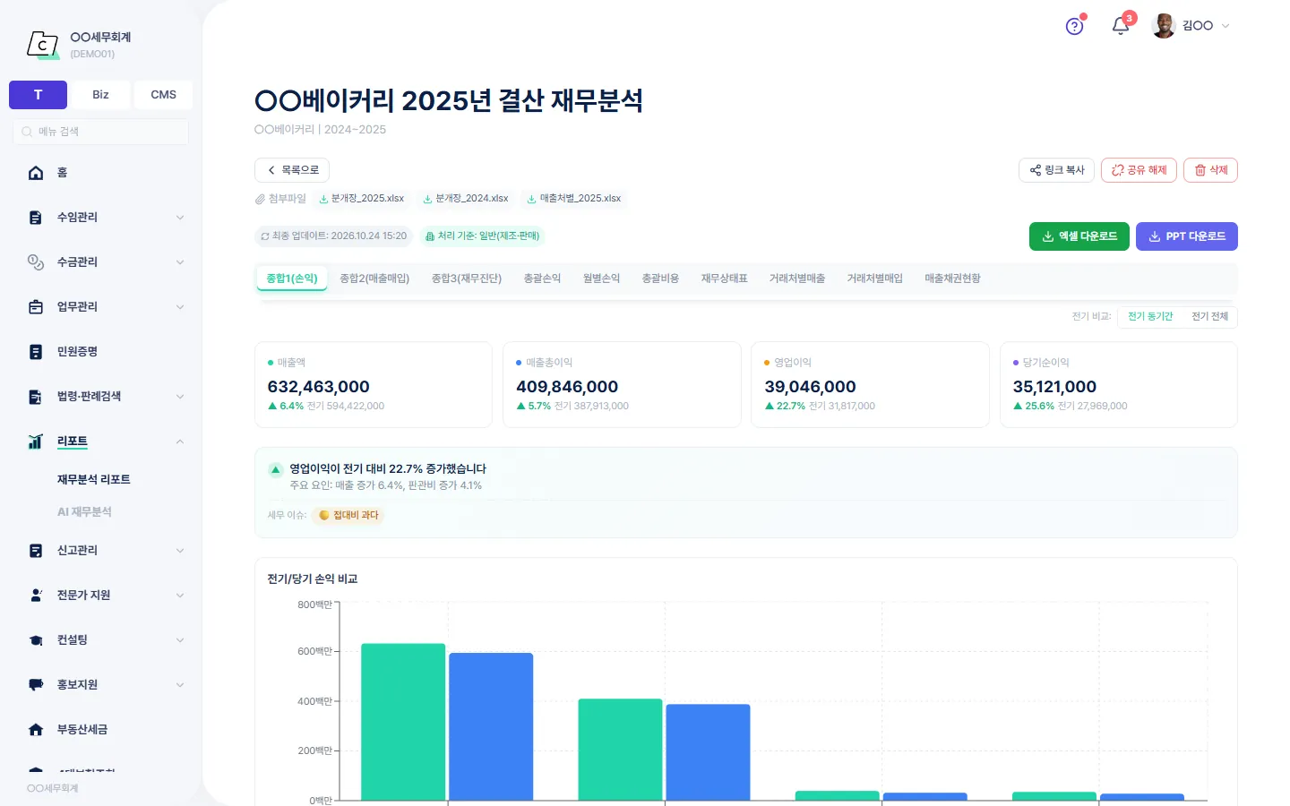Go back with the 목록으로 button
Screen dimensions: 1290x806
(292, 170)
